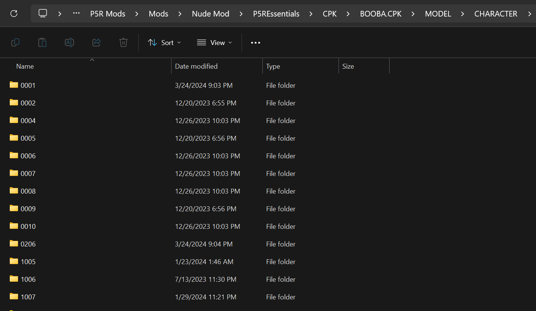Select the folder named 0008
The image size is (536, 311).
point(28,191)
